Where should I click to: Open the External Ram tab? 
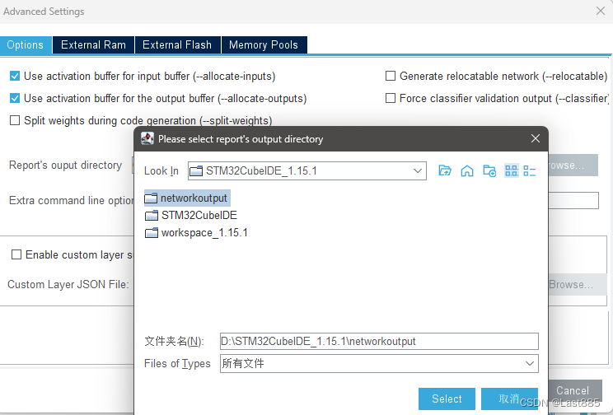93,45
